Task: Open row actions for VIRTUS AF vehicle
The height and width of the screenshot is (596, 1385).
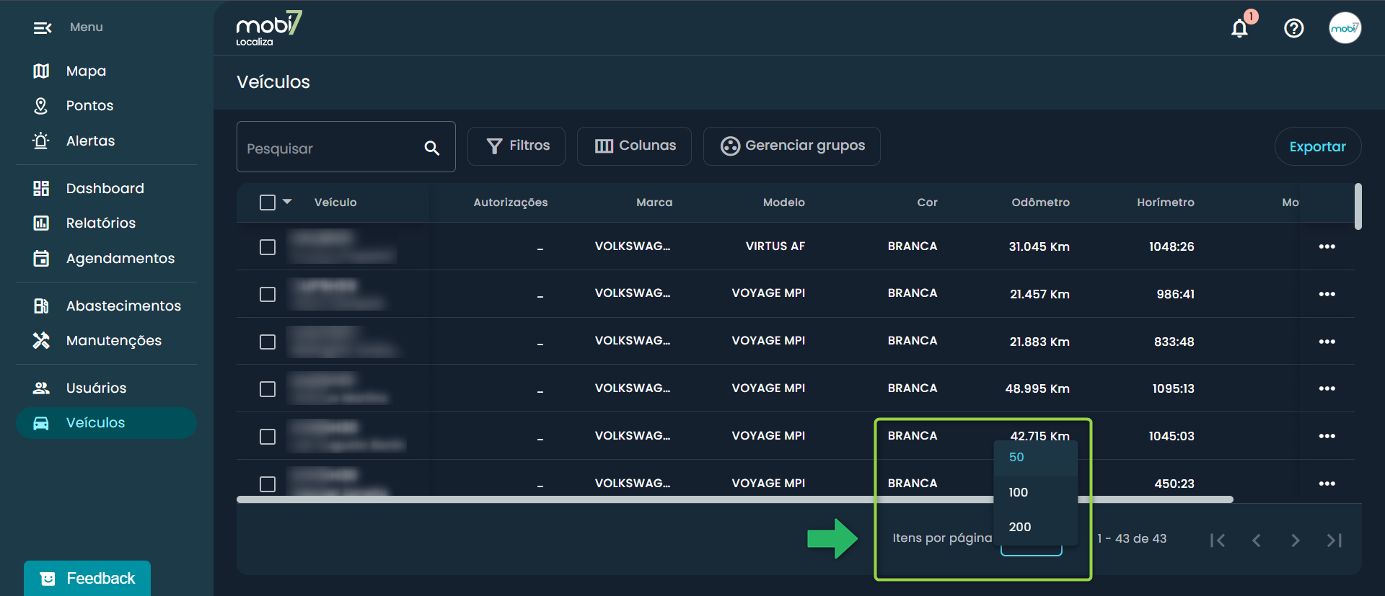Action: [x=1327, y=246]
